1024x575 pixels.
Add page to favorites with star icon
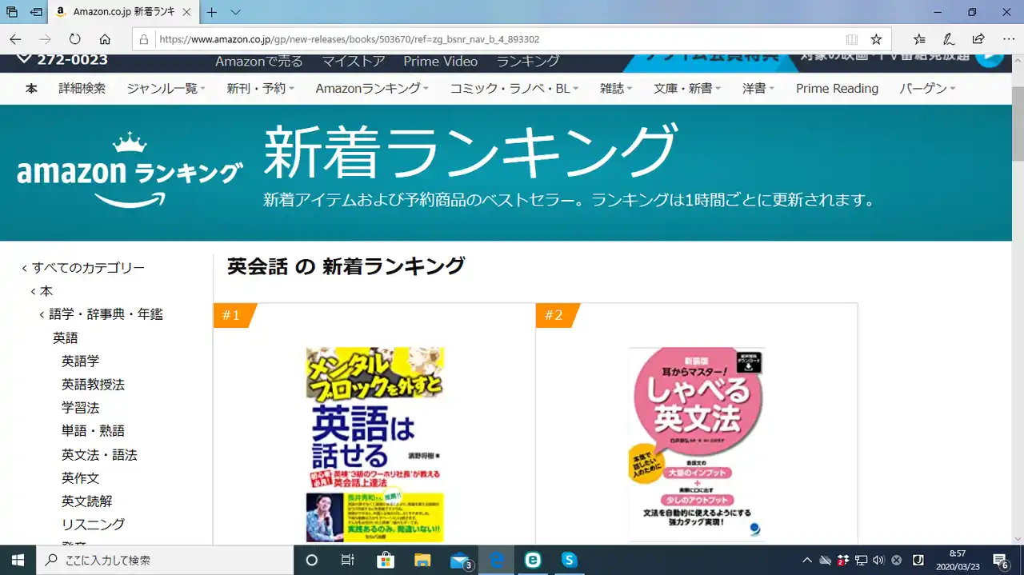tap(876, 39)
